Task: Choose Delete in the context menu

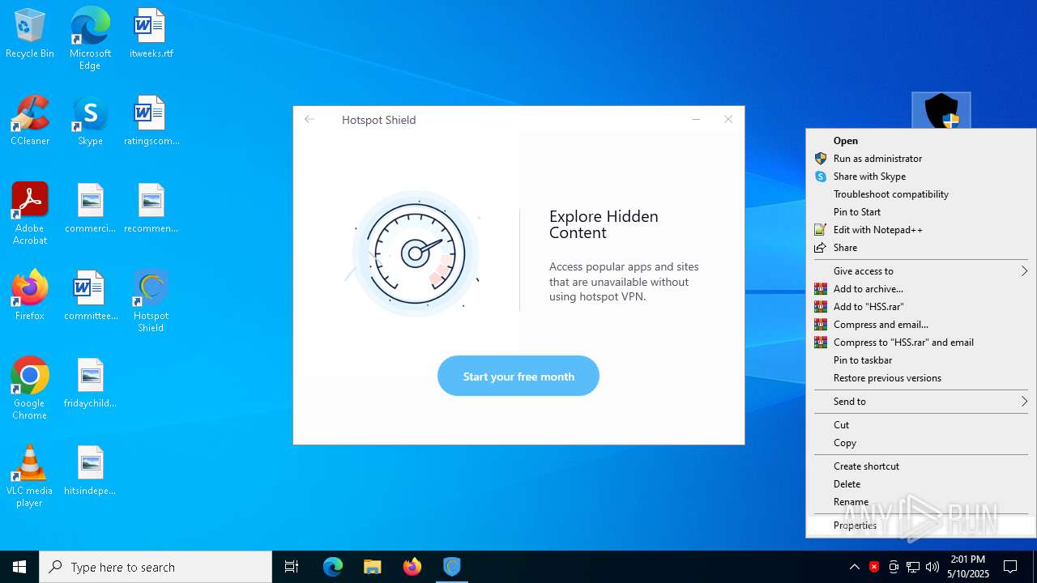Action: click(921, 484)
